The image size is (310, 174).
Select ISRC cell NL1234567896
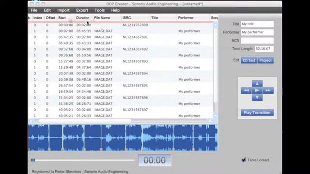coord(135,98)
